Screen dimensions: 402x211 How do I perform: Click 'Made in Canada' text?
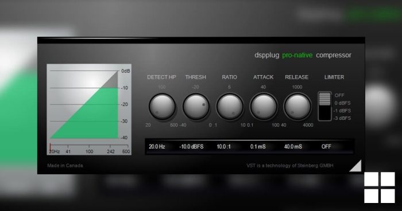coord(65,166)
